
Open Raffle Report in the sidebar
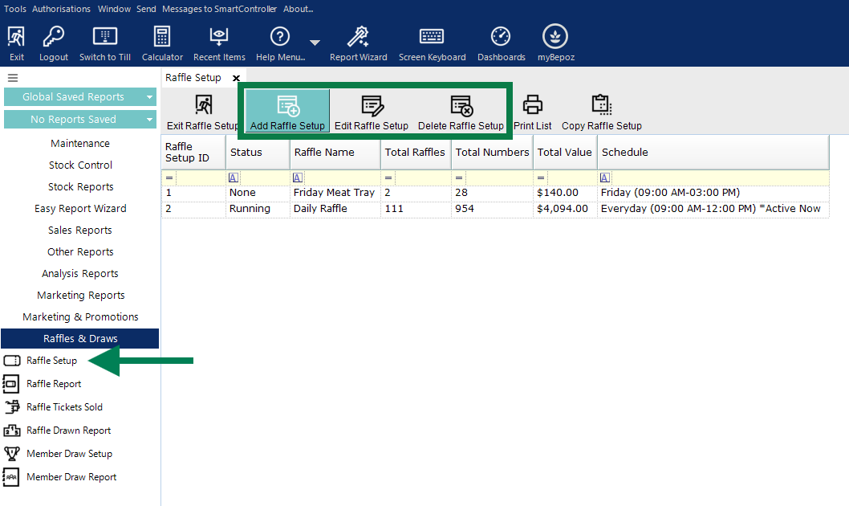[x=54, y=384]
